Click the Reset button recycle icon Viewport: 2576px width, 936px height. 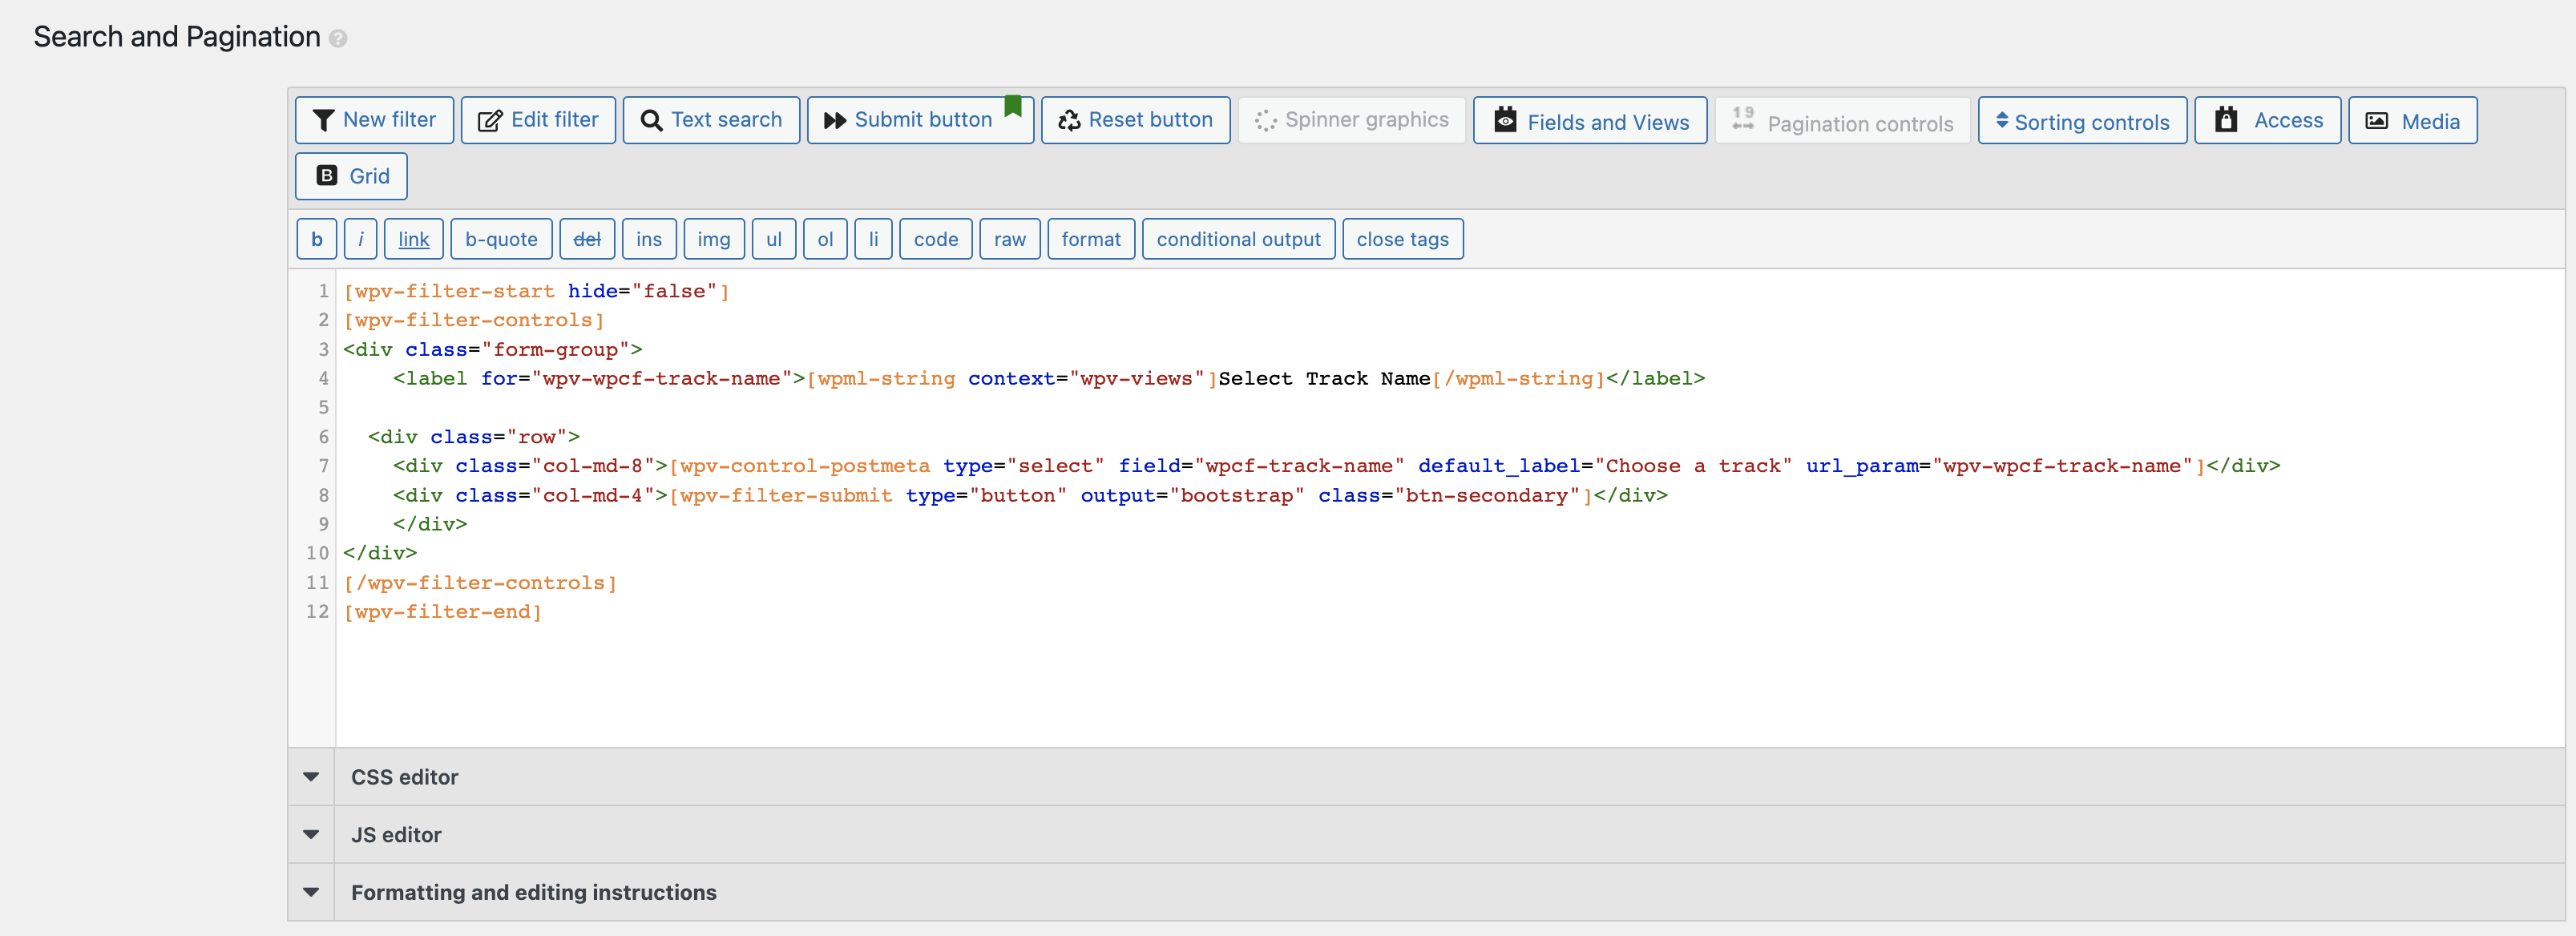tap(1069, 121)
